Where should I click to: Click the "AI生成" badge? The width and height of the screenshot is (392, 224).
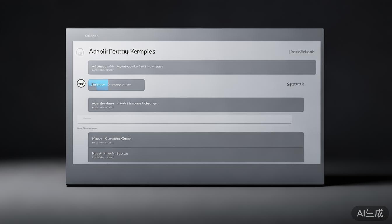pyautogui.click(x=370, y=213)
